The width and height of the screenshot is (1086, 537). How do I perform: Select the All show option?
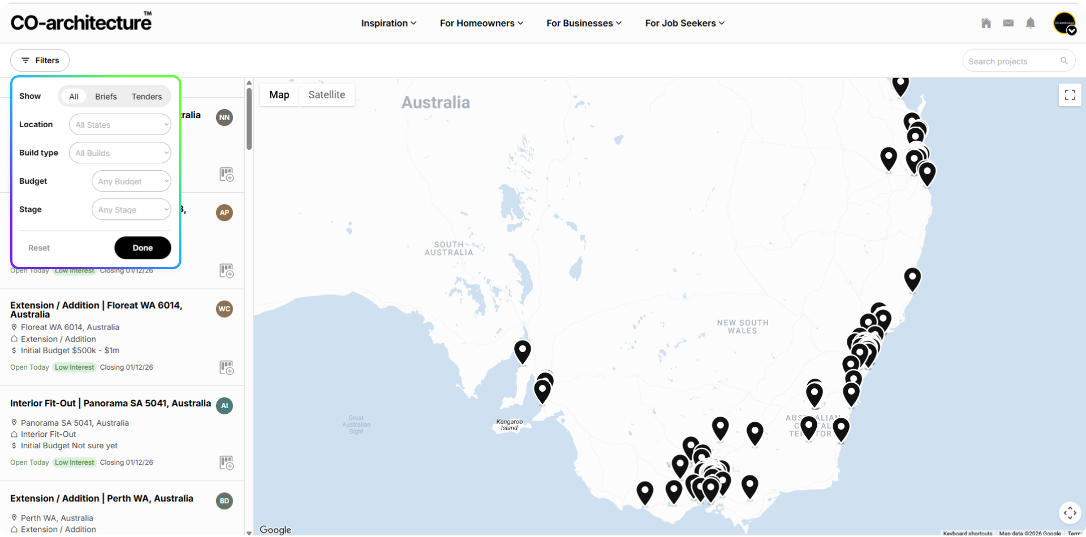coord(74,97)
